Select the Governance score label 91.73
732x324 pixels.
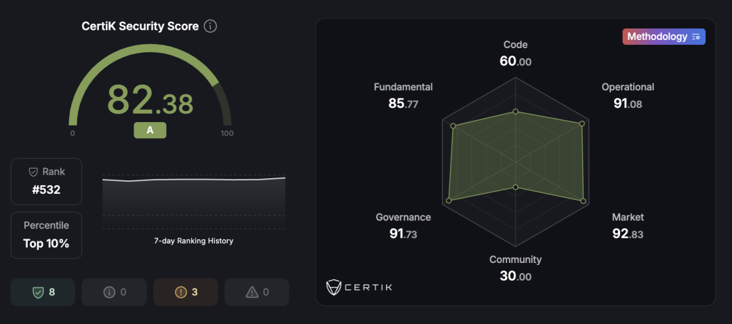tap(403, 235)
